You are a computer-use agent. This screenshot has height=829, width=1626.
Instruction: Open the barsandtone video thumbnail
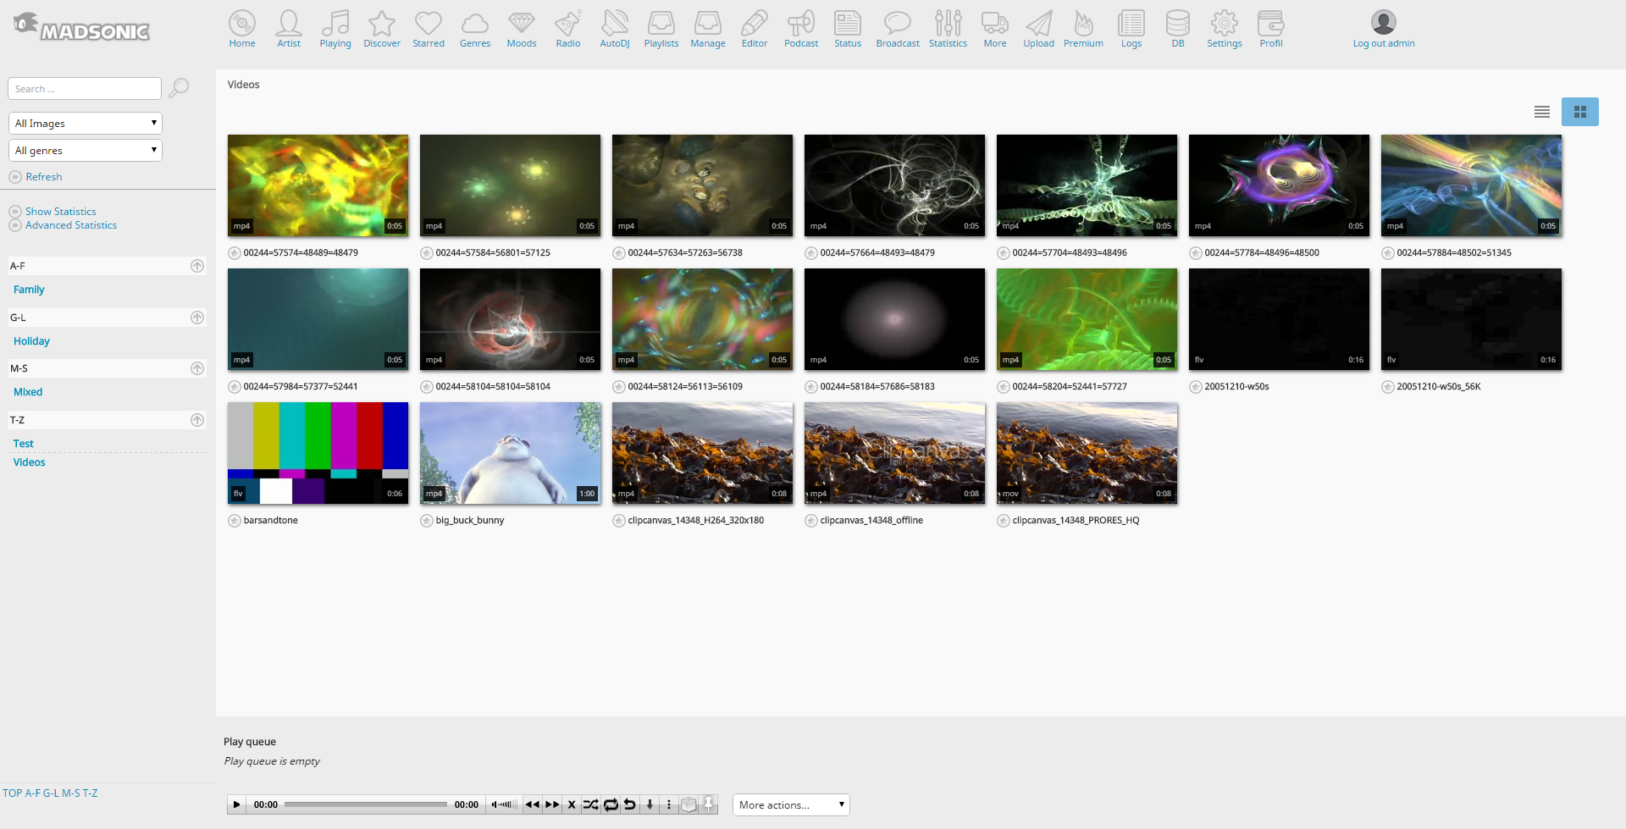tap(318, 453)
